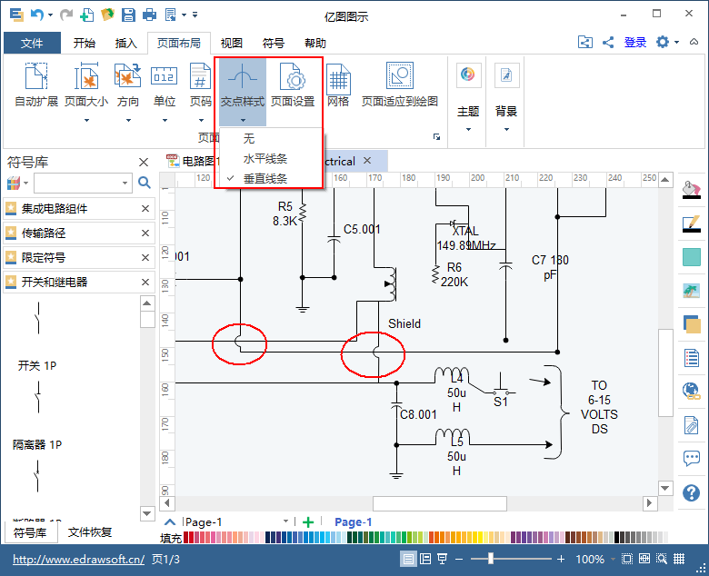Screen dimensions: 709x576
Task: Switch to File Recovery (文件恢复) tab
Action: [89, 532]
